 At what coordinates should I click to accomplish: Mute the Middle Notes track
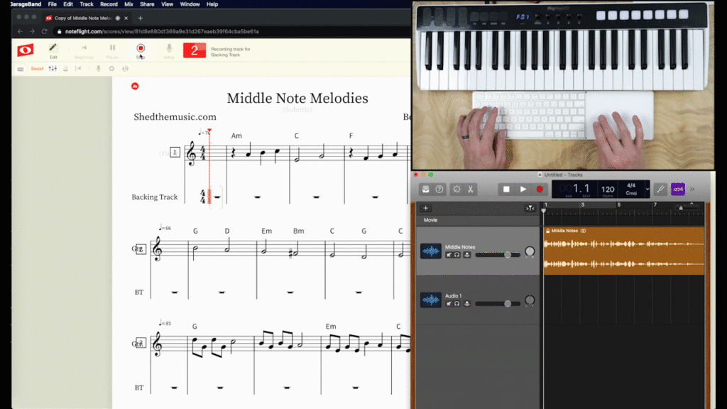[x=449, y=255]
